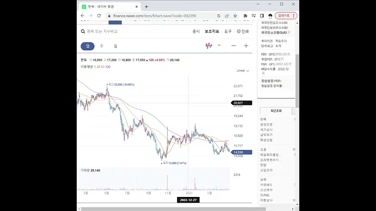
Task: Click the lock icon in address bar
Action: point(109,16)
